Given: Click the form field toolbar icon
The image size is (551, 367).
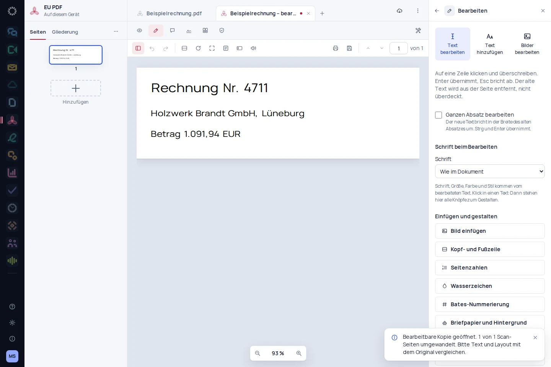Looking at the screenshot, I should [240, 48].
